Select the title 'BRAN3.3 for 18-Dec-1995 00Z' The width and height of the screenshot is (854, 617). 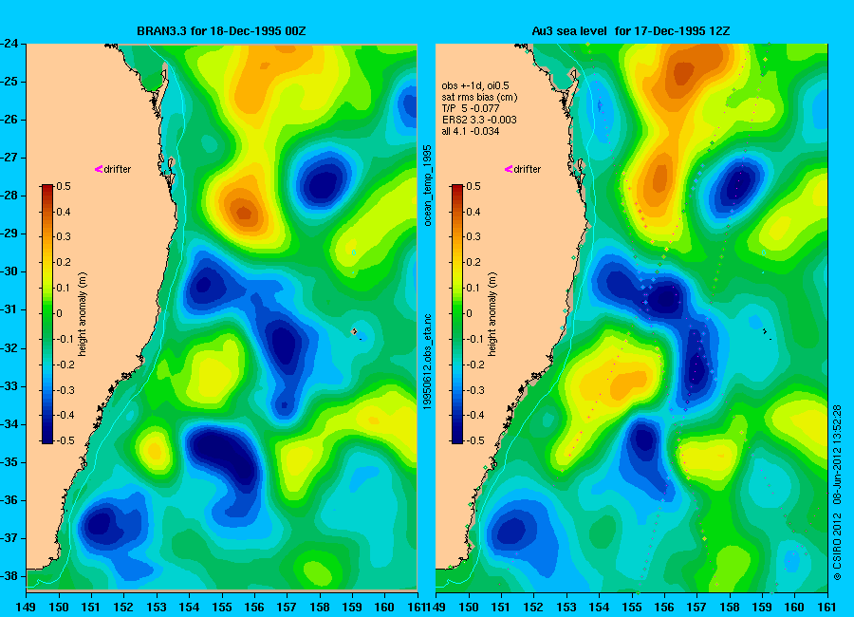click(x=221, y=31)
